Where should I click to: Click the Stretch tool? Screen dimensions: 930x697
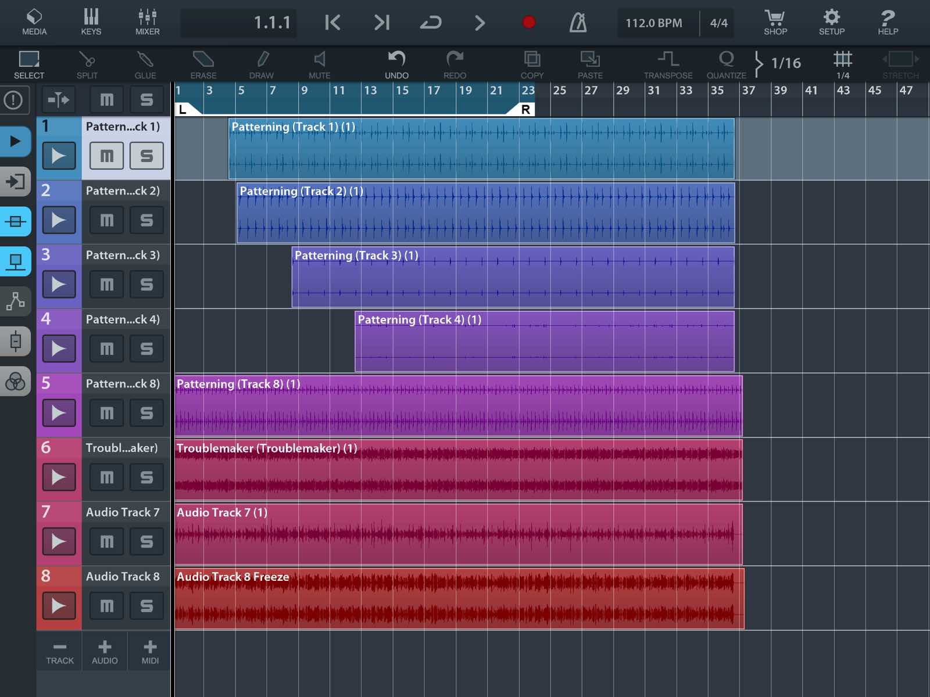point(900,64)
